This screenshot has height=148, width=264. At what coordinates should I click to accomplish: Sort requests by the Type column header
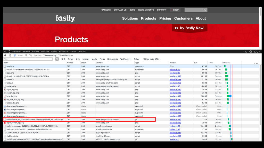click(152, 63)
